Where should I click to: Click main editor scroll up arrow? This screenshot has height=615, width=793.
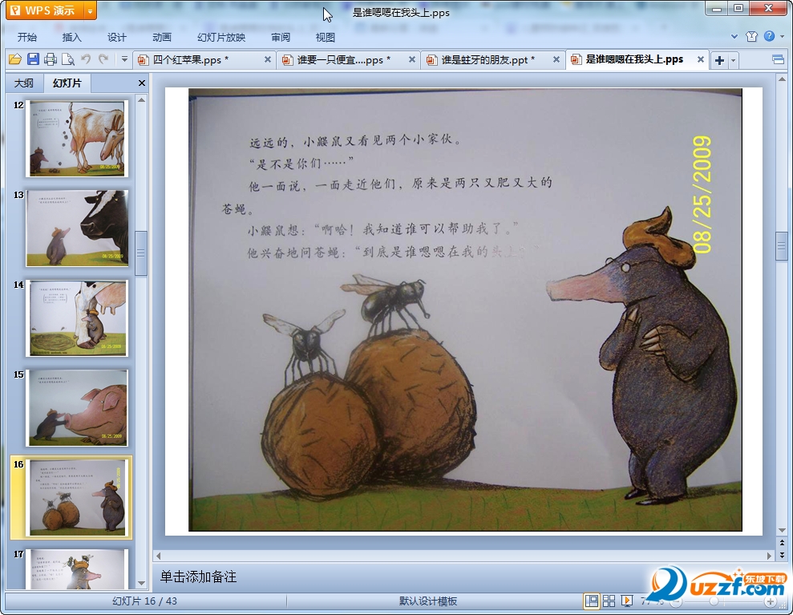click(x=782, y=80)
